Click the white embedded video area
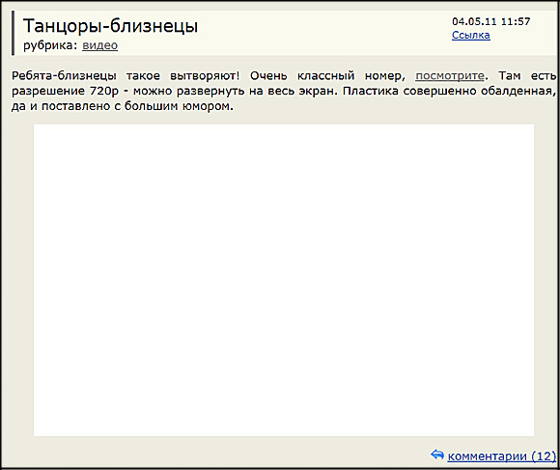 click(x=284, y=280)
